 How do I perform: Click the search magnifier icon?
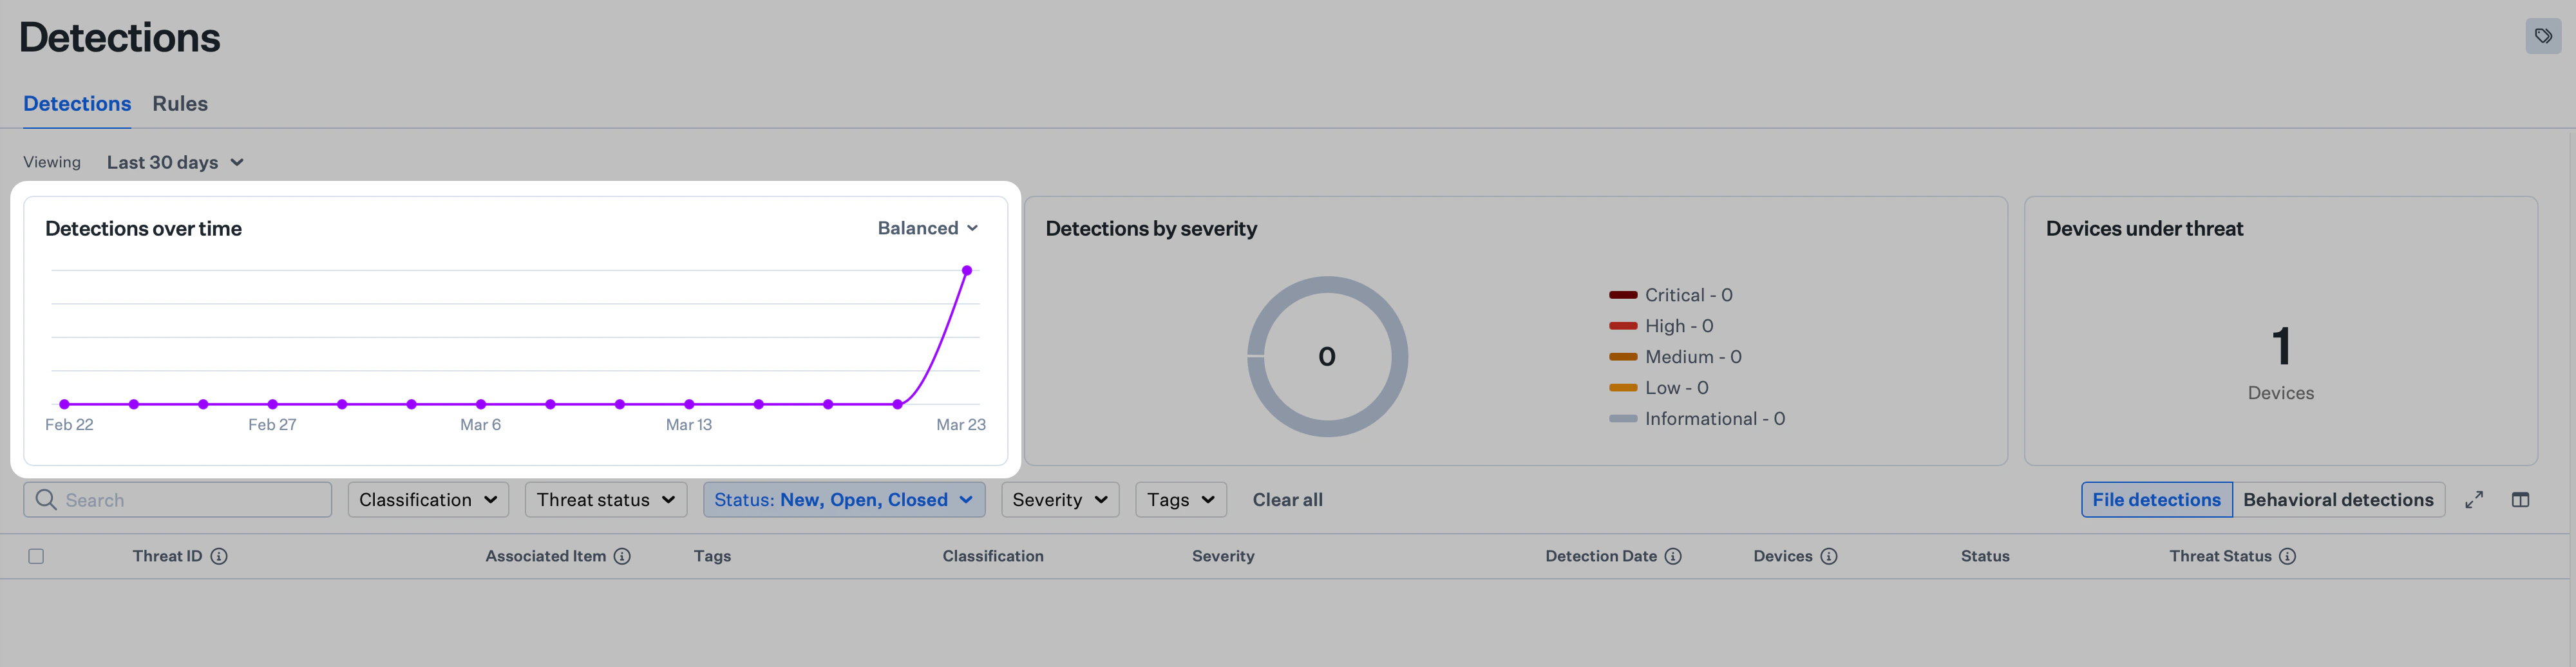(x=46, y=499)
